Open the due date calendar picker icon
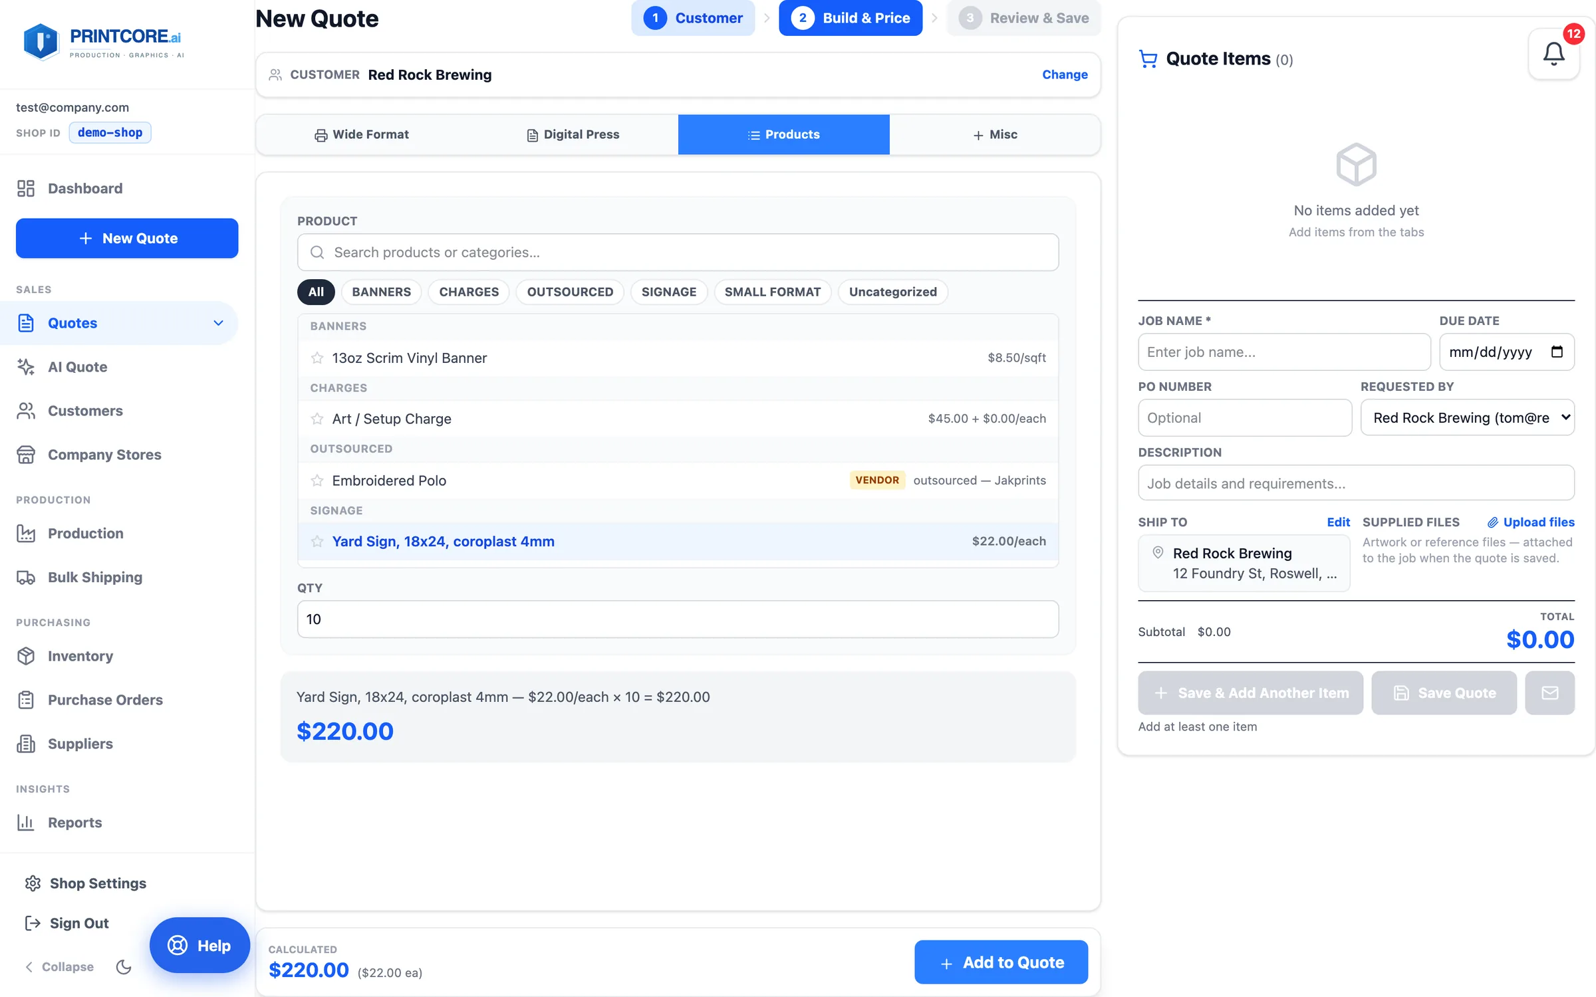The height and width of the screenshot is (997, 1596). point(1557,352)
